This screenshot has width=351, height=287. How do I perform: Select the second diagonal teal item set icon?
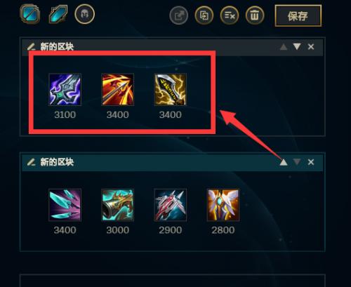coord(58,14)
